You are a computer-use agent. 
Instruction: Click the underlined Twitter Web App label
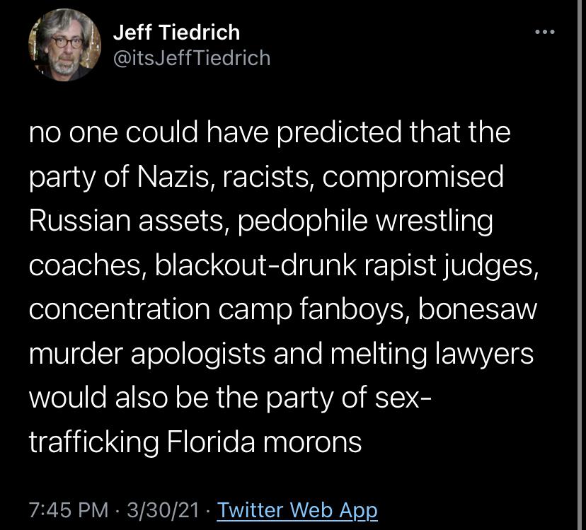tap(296, 509)
